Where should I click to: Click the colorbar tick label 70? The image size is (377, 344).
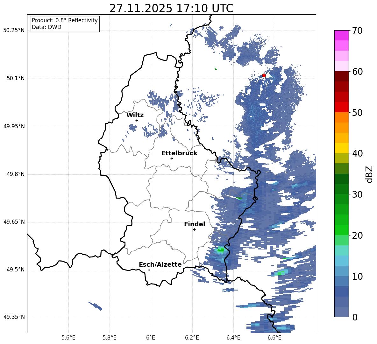[357, 31]
